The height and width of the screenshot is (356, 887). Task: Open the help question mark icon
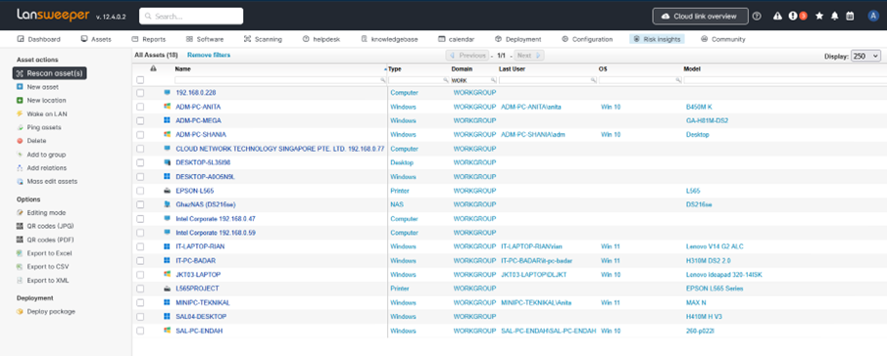(x=757, y=17)
